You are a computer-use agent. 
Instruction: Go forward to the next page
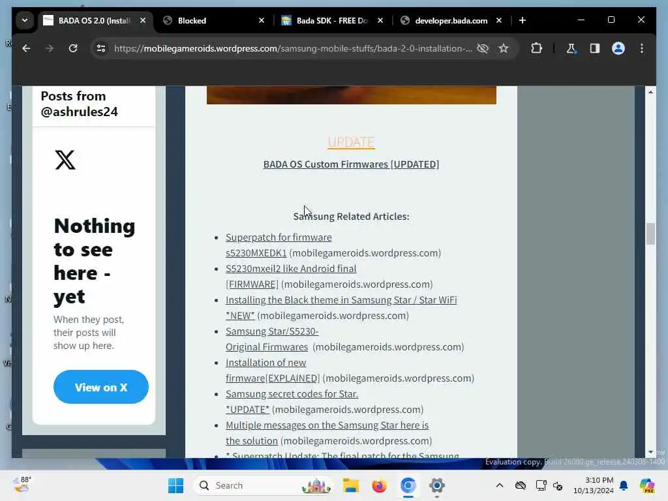[50, 48]
